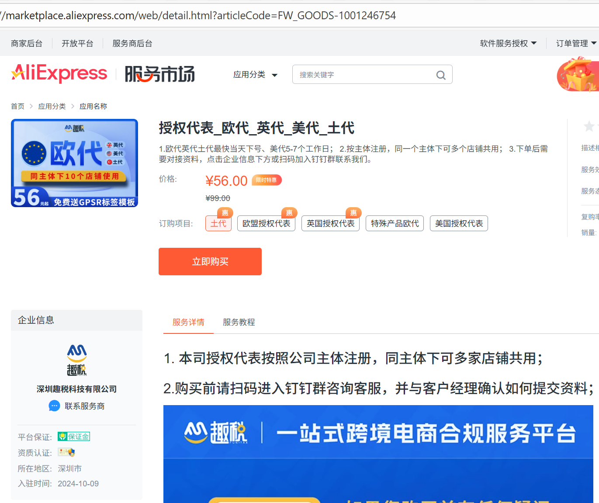Go to 应用分类 breadcrumb
Screen dimensions: 599x503
pos(52,106)
